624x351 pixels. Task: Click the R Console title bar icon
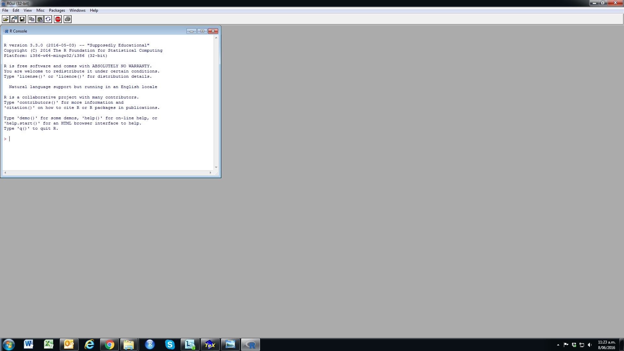6,31
